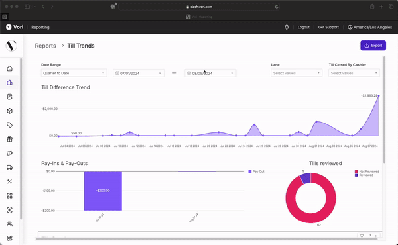Click the $50.00 data label
The image size is (398, 245).
pos(76,133)
